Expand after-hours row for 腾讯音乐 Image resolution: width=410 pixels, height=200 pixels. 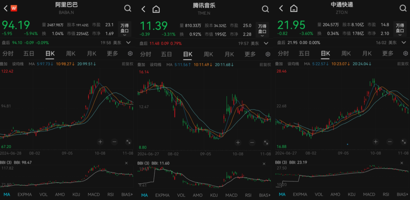(266, 43)
